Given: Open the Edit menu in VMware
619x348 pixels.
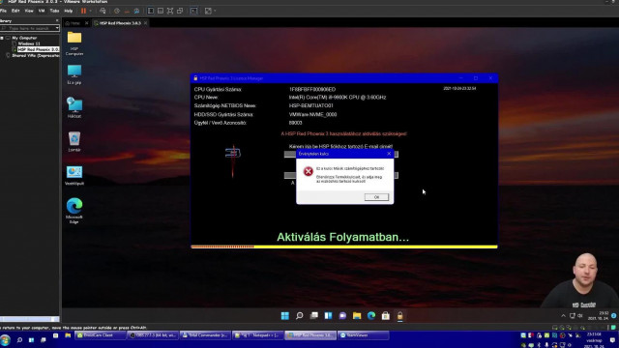Looking at the screenshot, I should [x=15, y=11].
